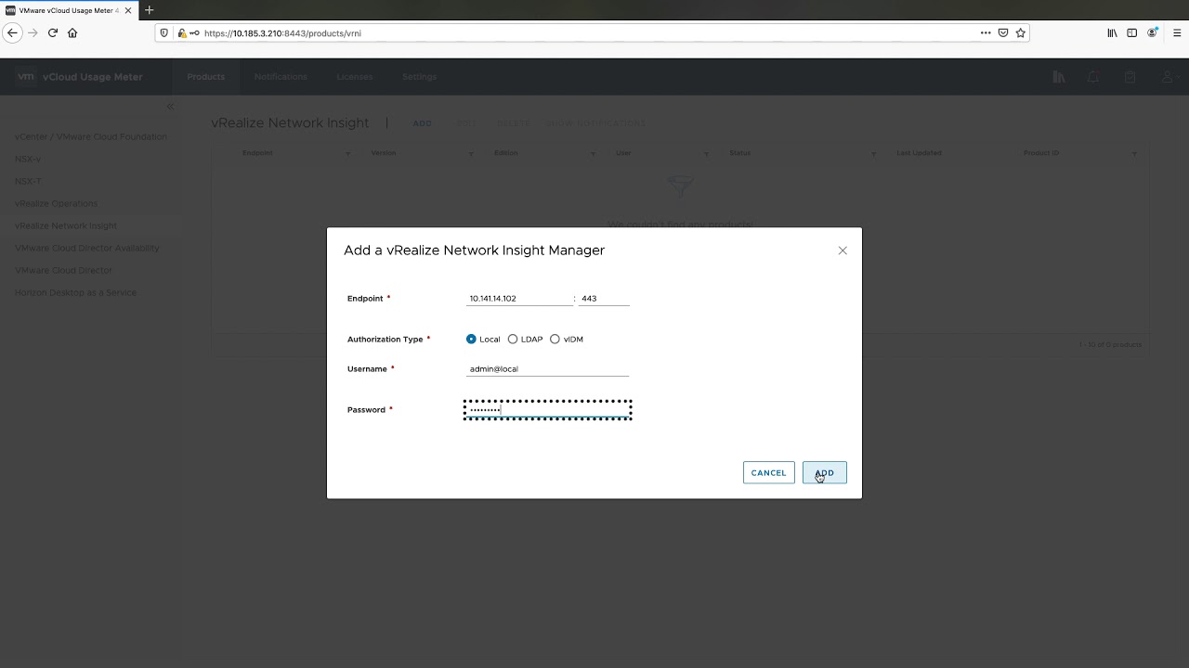Select LDAP authorization type
The width and height of the screenshot is (1189, 668).
coord(513,339)
